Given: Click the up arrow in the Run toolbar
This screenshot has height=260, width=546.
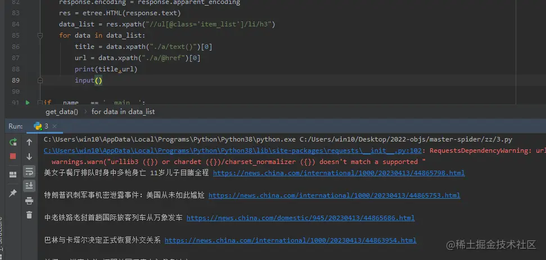Looking at the screenshot, I should (x=29, y=142).
